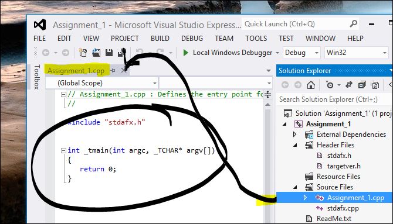Click Quick Launch magnifier search icon

tap(353, 24)
